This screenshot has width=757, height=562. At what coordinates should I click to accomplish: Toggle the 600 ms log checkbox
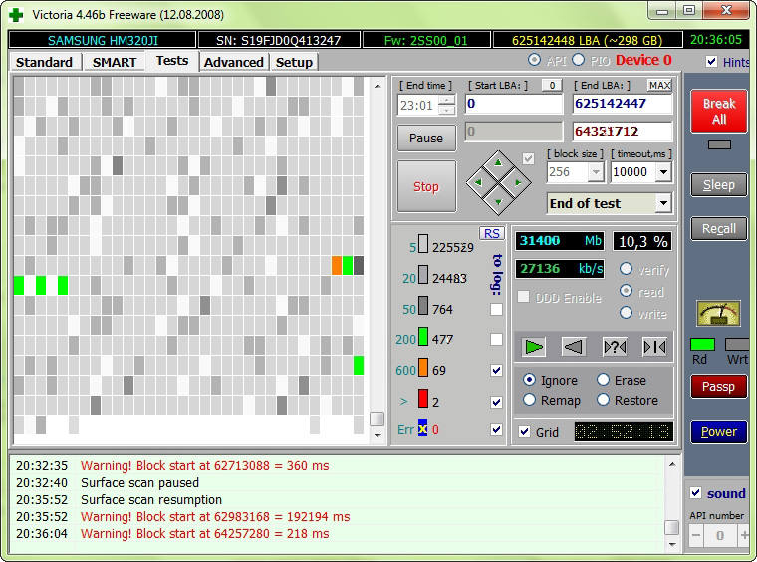pos(496,370)
